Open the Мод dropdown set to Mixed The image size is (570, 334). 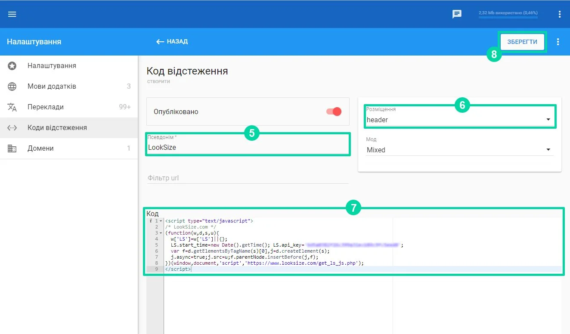[460, 150]
